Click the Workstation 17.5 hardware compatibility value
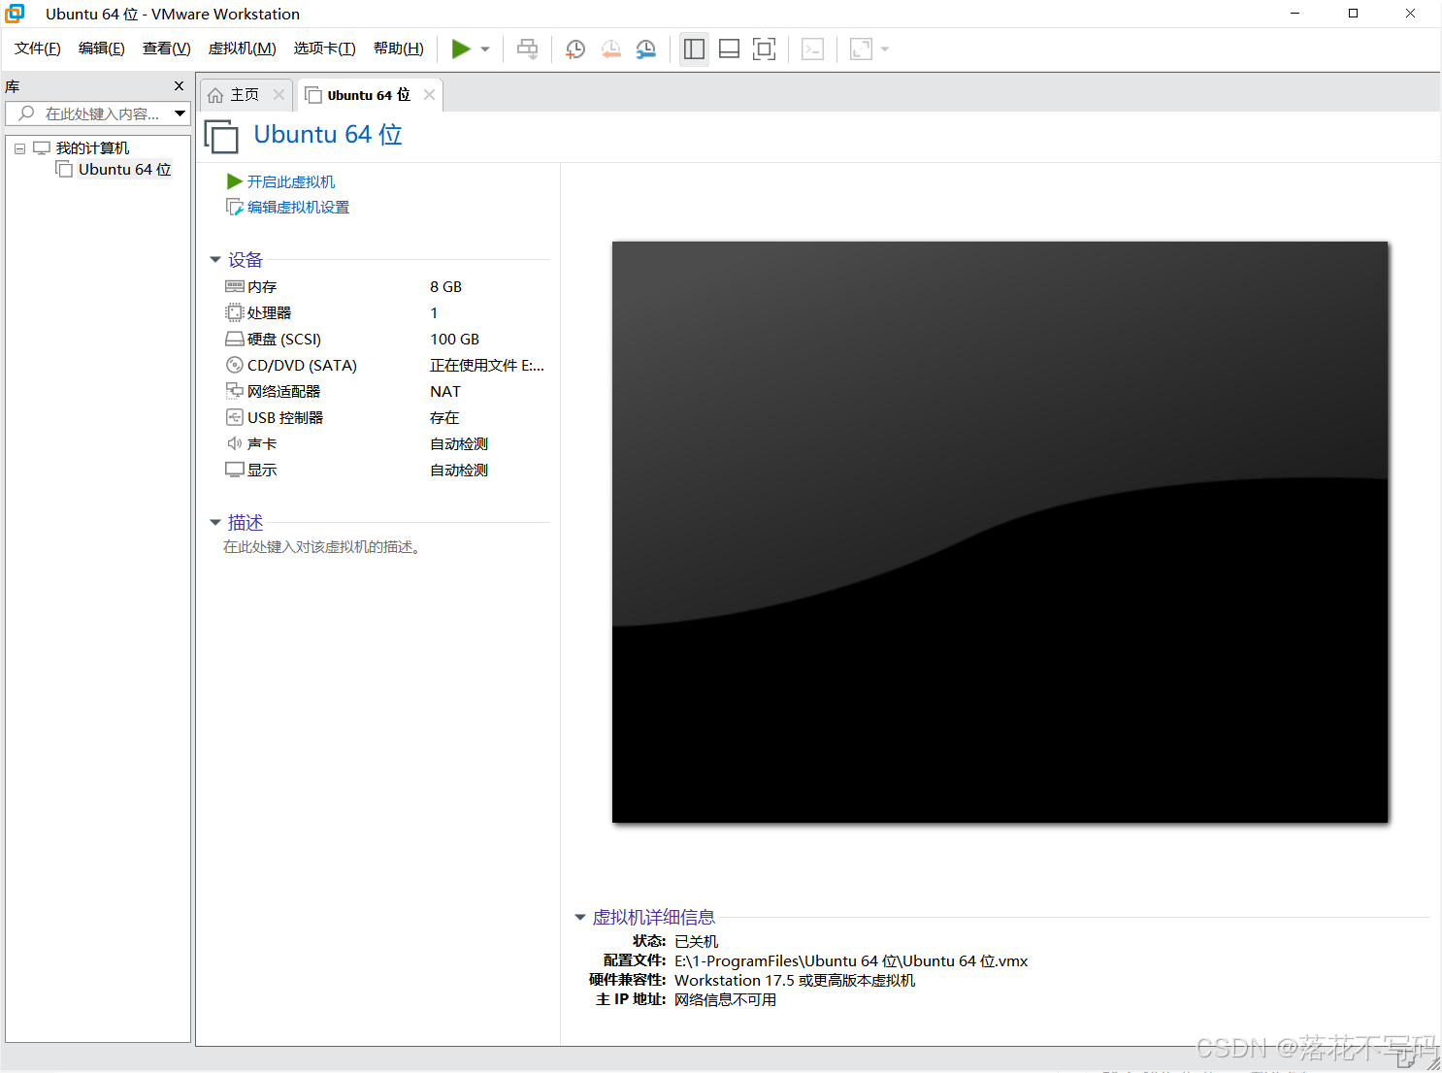Viewport: 1442px width, 1073px height. coord(795,980)
